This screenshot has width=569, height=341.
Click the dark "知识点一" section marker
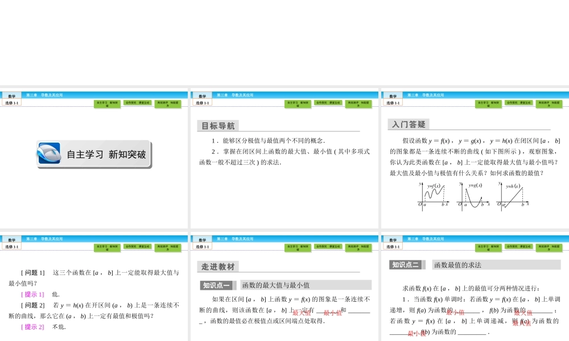pyautogui.click(x=217, y=284)
